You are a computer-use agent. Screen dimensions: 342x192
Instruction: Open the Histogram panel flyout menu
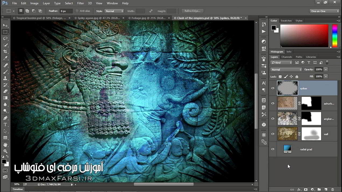[338, 51]
